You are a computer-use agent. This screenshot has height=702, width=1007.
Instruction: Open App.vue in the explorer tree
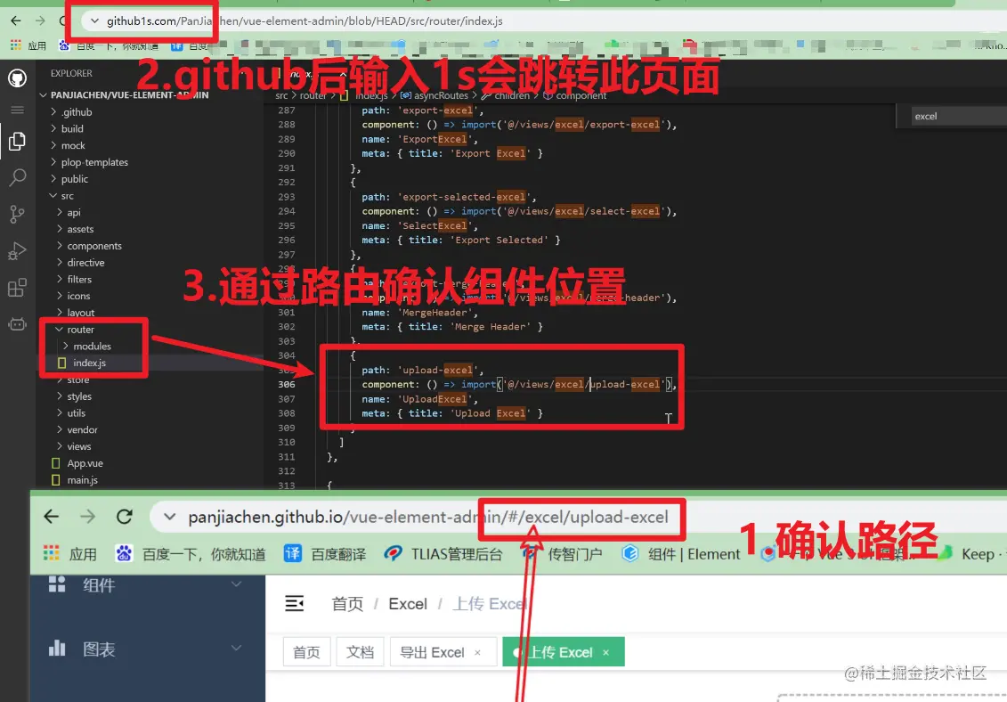pyautogui.click(x=85, y=463)
